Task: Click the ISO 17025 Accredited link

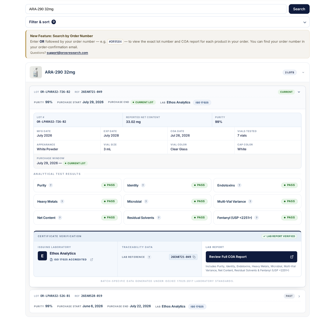Action: pos(70,260)
